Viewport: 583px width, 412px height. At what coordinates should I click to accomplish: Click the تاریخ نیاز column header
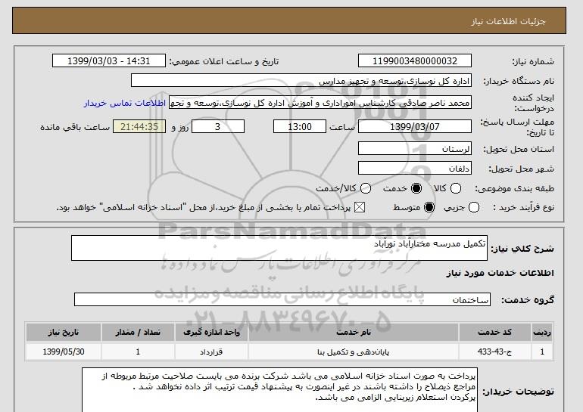64,332
